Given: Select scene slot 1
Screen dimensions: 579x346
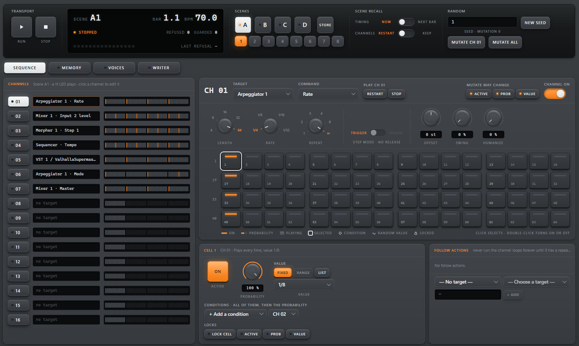Looking at the screenshot, I should point(241,41).
